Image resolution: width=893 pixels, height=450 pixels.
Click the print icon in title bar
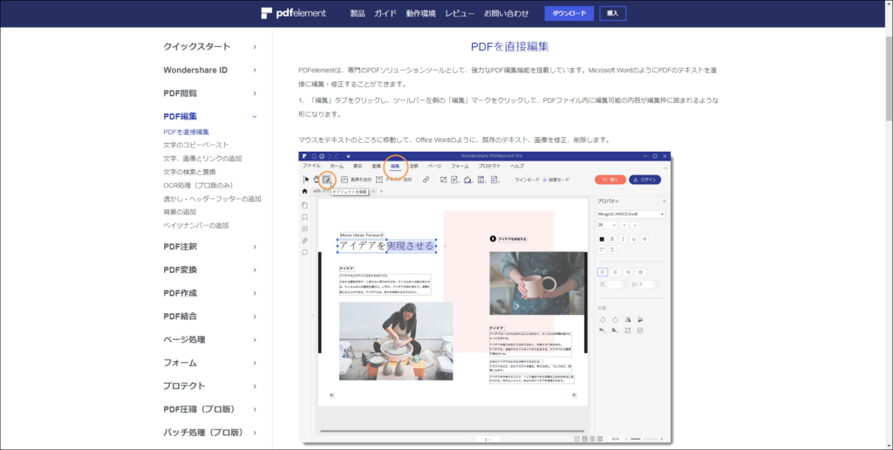point(322,156)
